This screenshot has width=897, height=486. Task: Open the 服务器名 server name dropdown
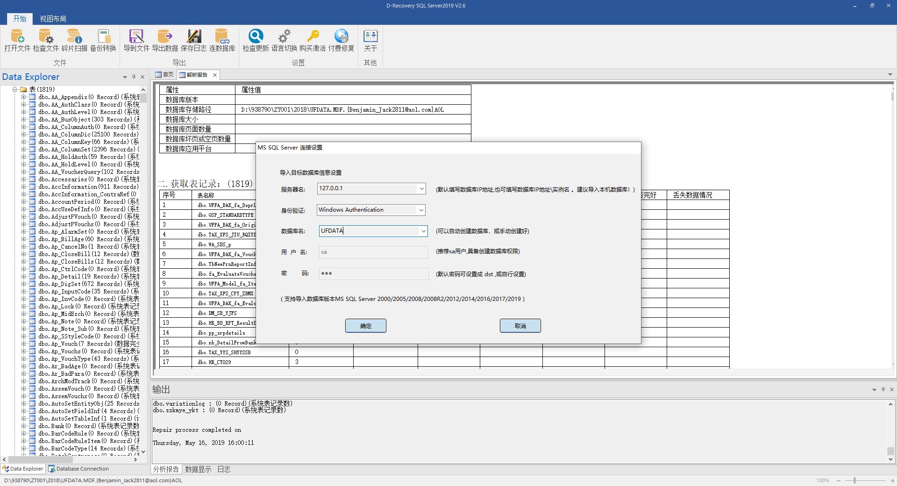tap(421, 189)
